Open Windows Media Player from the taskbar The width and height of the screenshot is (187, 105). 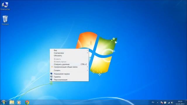pyautogui.click(x=19, y=102)
